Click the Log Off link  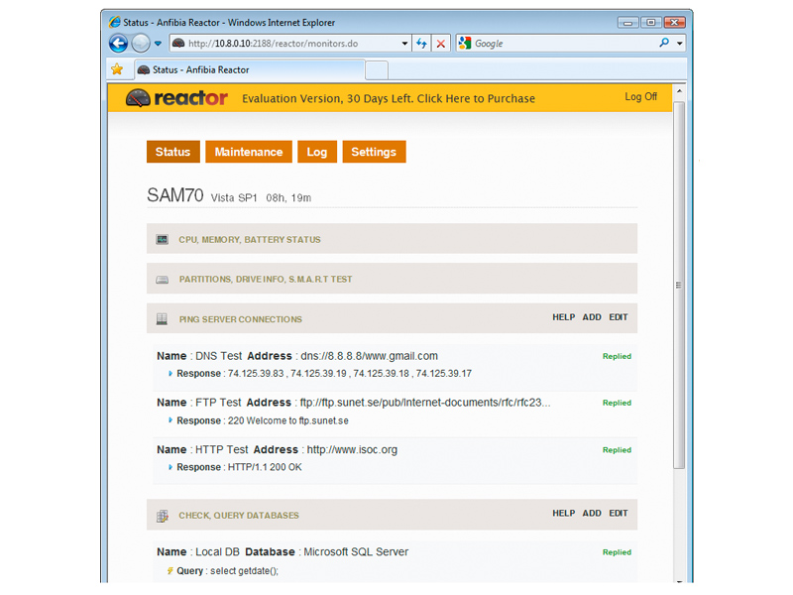tap(640, 96)
